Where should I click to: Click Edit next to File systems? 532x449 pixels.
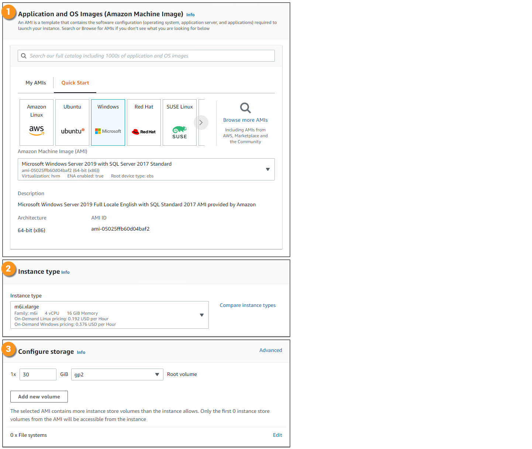[x=277, y=435]
